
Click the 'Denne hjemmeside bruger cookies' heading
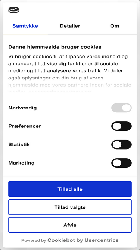coord(55,47)
